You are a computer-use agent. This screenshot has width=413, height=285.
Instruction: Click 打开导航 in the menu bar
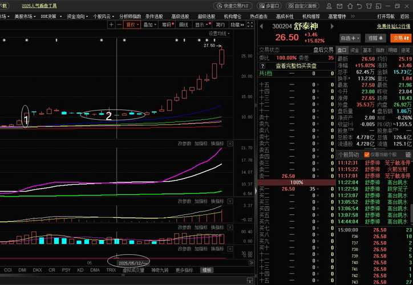(386, 17)
